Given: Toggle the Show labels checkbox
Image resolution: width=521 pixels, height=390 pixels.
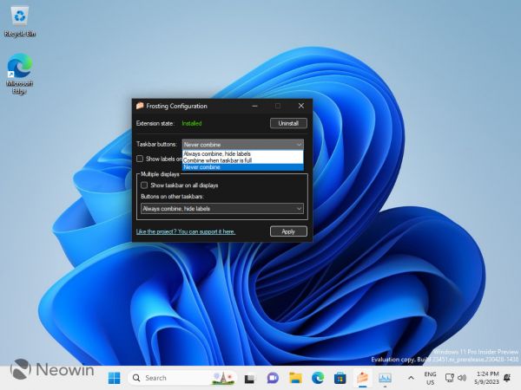Looking at the screenshot, I should pos(141,159).
